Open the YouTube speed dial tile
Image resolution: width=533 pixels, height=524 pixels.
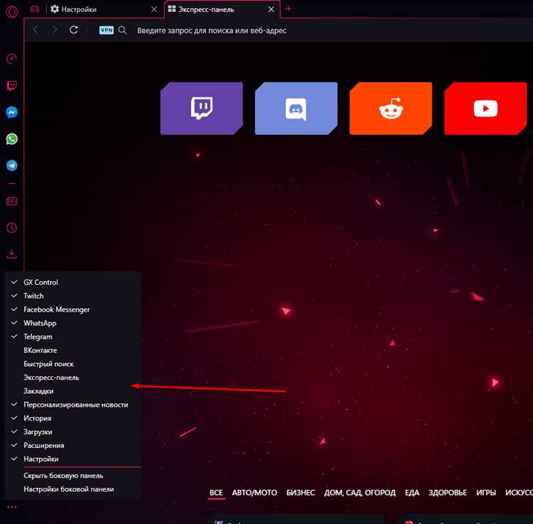[485, 109]
